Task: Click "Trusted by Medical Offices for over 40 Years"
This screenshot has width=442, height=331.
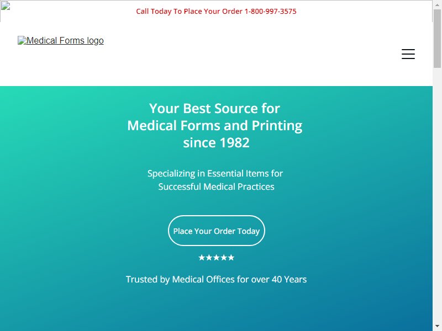Action: pos(216,279)
